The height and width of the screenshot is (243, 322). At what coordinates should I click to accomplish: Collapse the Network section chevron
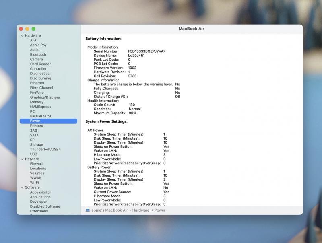pyautogui.click(x=22, y=159)
